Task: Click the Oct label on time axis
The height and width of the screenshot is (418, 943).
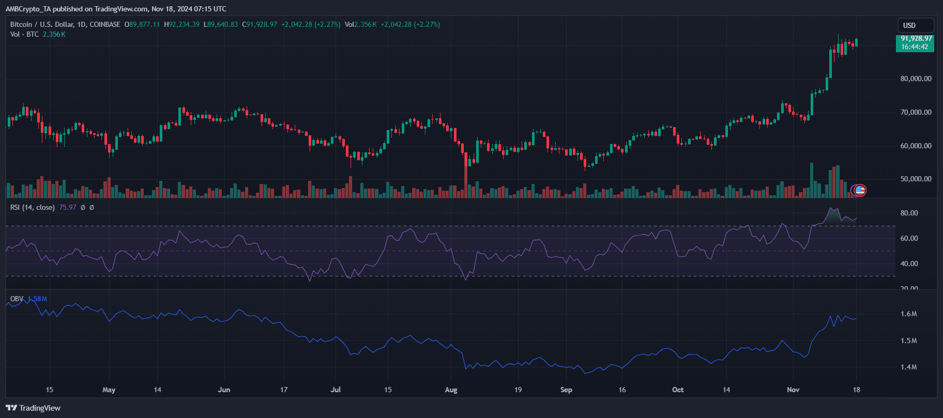Action: [x=678, y=390]
